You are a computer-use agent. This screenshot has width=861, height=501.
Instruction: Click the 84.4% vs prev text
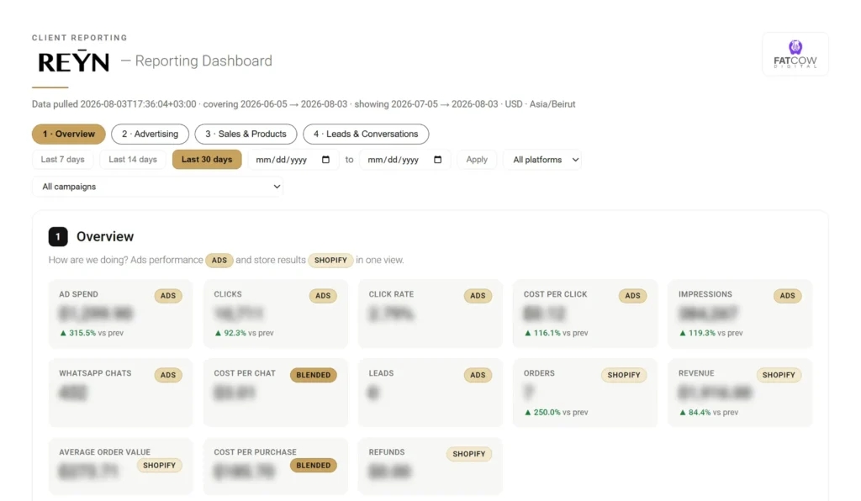click(x=709, y=412)
